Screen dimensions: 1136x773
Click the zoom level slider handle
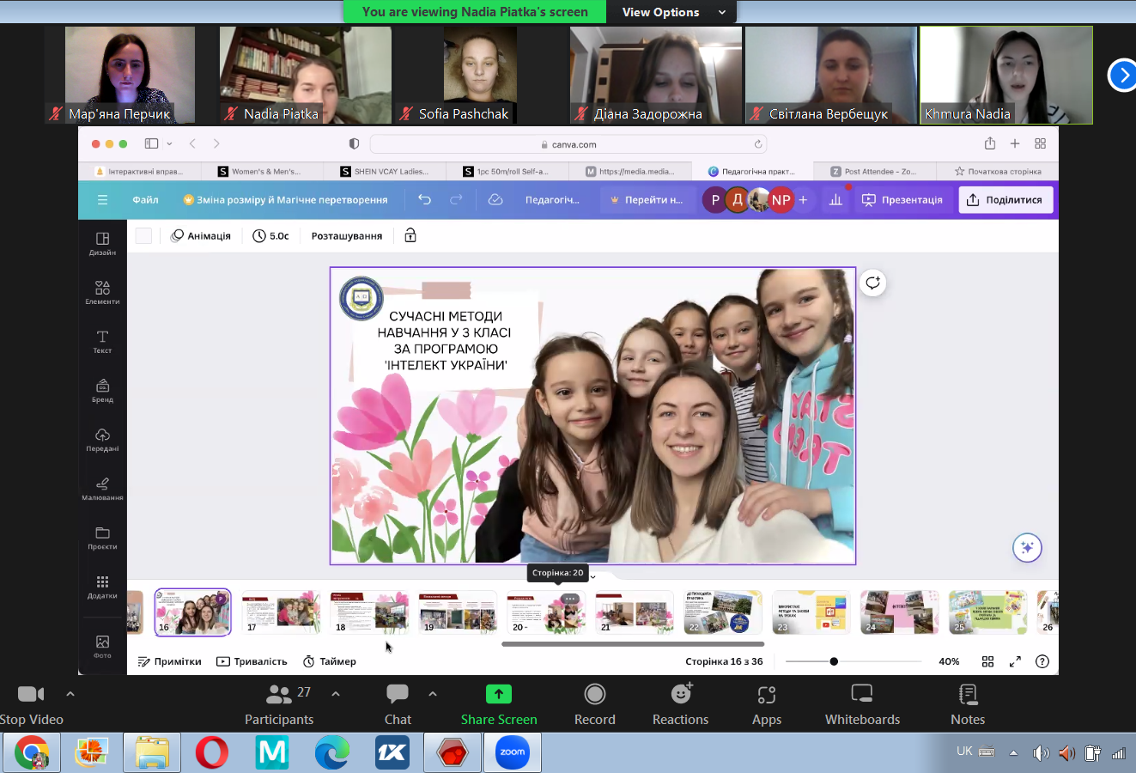coord(834,661)
